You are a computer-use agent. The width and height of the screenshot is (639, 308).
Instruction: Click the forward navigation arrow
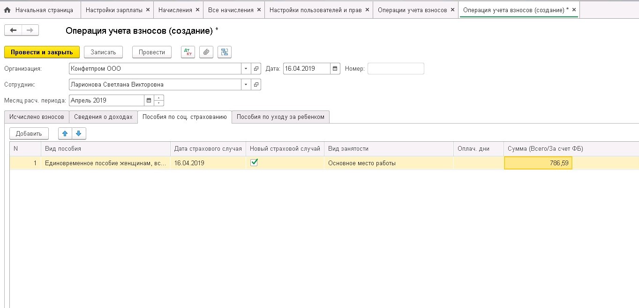(30, 30)
